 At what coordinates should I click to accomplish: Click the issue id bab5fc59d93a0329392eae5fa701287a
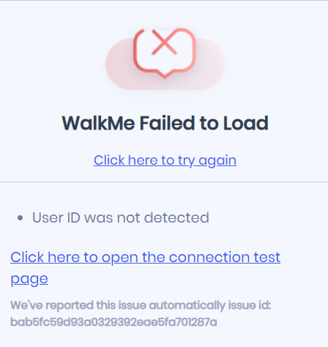coord(113,322)
